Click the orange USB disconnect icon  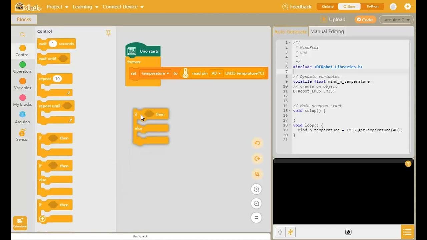[291, 232]
